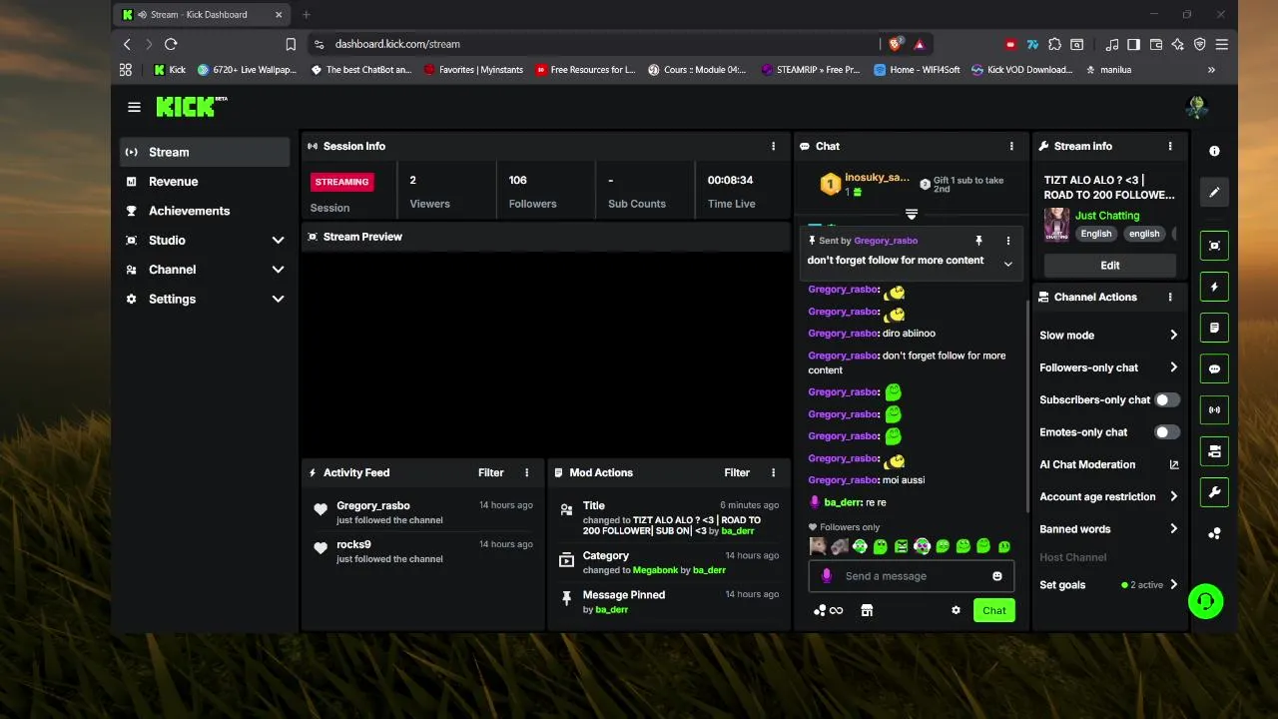Image resolution: width=1278 pixels, height=719 pixels.
Task: Open the emoji picker in chat input
Action: (x=997, y=576)
